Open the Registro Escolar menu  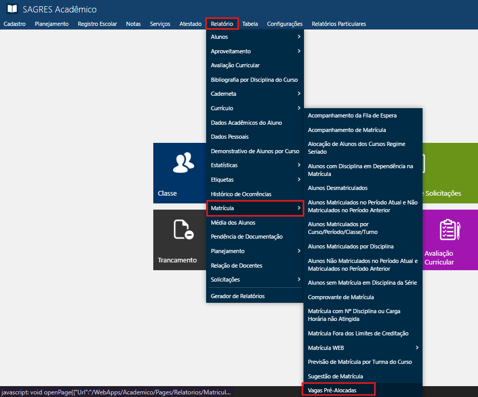tap(97, 24)
